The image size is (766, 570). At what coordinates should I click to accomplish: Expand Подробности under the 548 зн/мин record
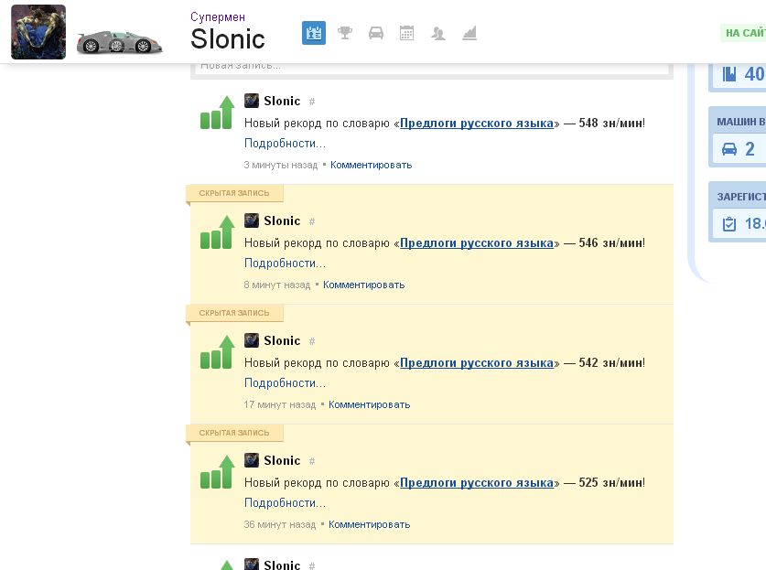285,144
